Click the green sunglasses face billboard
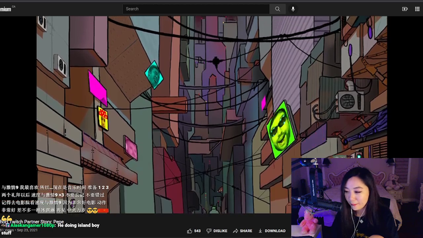 pyautogui.click(x=281, y=130)
